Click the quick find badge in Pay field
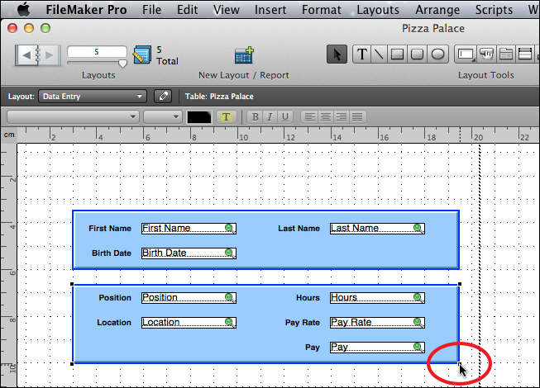The image size is (540, 388). (418, 348)
